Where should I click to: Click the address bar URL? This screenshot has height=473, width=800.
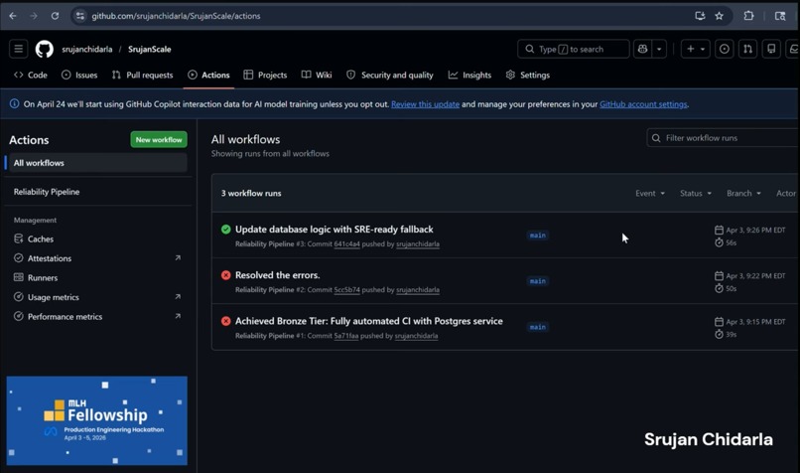[x=176, y=16]
